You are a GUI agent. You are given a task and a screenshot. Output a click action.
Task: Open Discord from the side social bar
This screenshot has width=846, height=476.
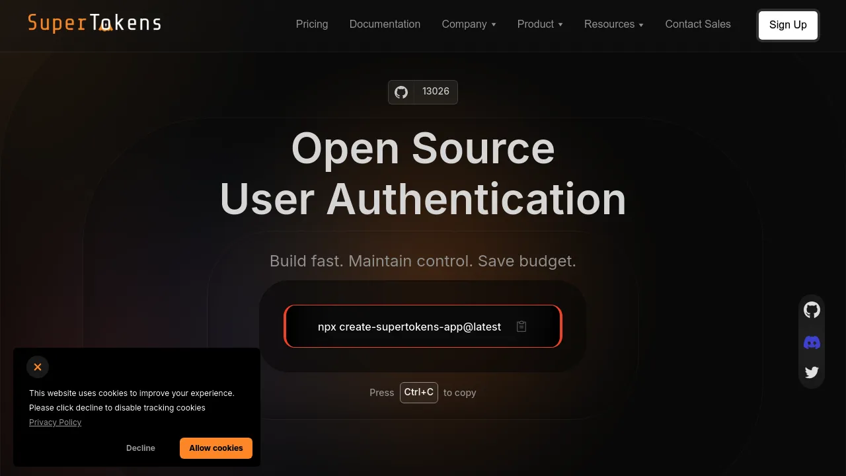point(812,342)
